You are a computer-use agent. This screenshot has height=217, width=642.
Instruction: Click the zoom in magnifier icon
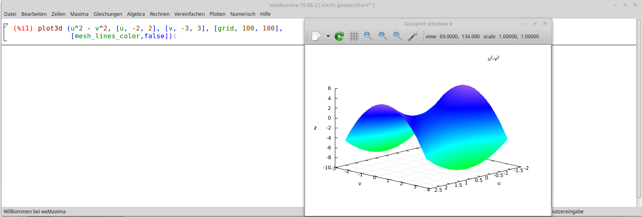point(383,36)
